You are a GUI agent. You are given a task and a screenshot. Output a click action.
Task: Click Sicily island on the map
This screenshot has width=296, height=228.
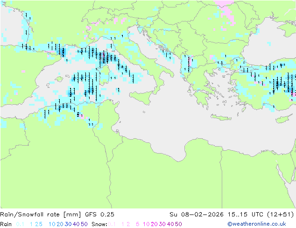[141, 97]
